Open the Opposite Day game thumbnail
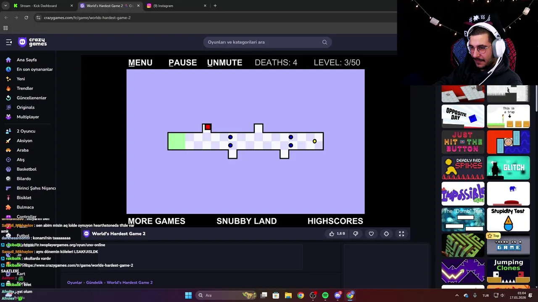Viewport: 538px width, 302px height. [x=463, y=116]
